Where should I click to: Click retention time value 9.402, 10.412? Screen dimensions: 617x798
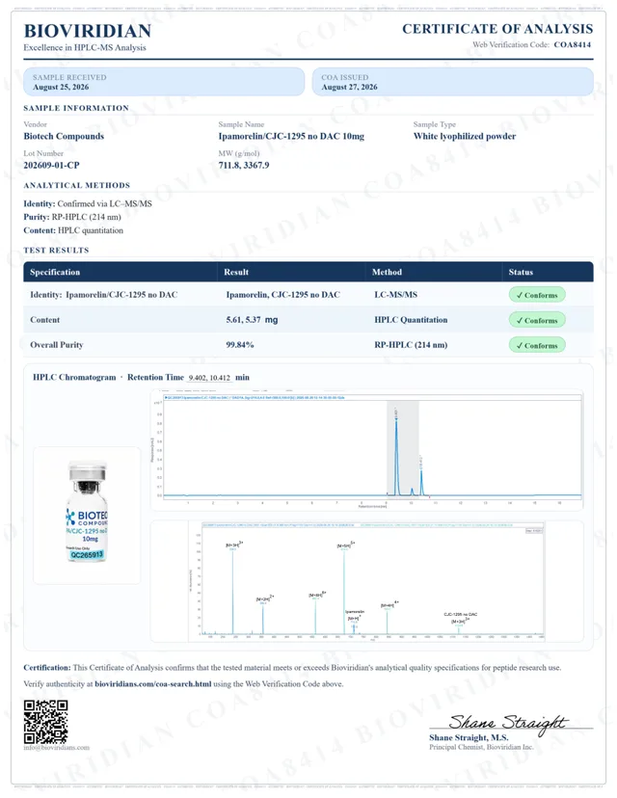tap(209, 378)
